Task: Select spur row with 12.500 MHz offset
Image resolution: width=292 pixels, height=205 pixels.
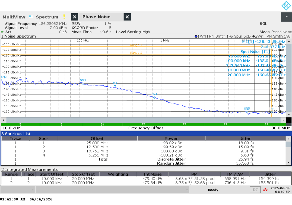Action: point(143,147)
